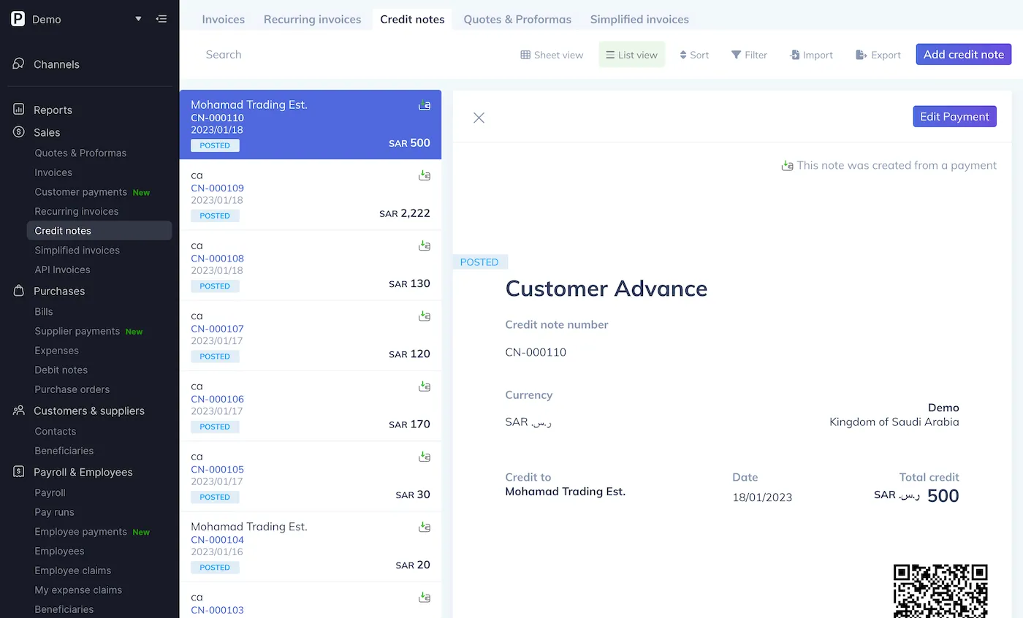Click the Channels icon in sidebar
The width and height of the screenshot is (1023, 618).
coord(19,64)
